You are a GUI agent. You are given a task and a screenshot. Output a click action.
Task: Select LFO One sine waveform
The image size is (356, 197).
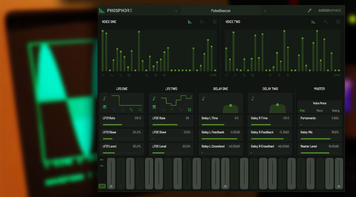click(x=114, y=110)
